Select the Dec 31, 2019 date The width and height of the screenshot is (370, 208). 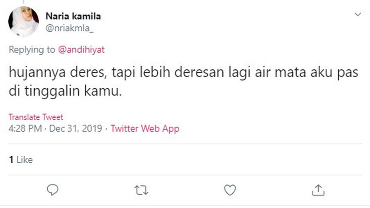76,128
